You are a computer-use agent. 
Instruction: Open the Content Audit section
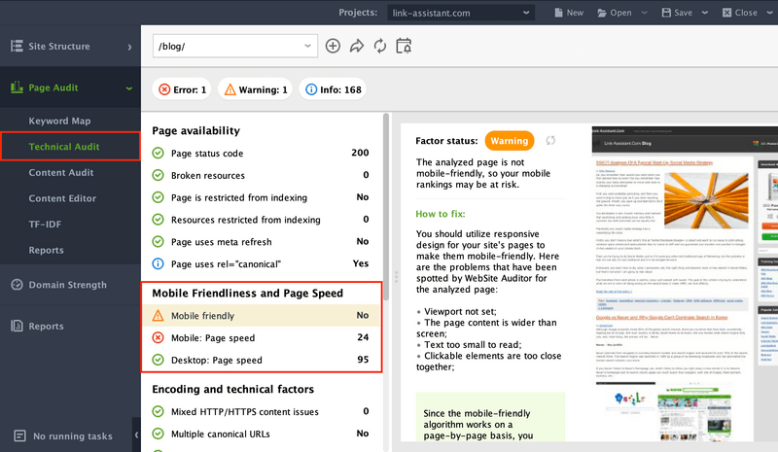(61, 173)
